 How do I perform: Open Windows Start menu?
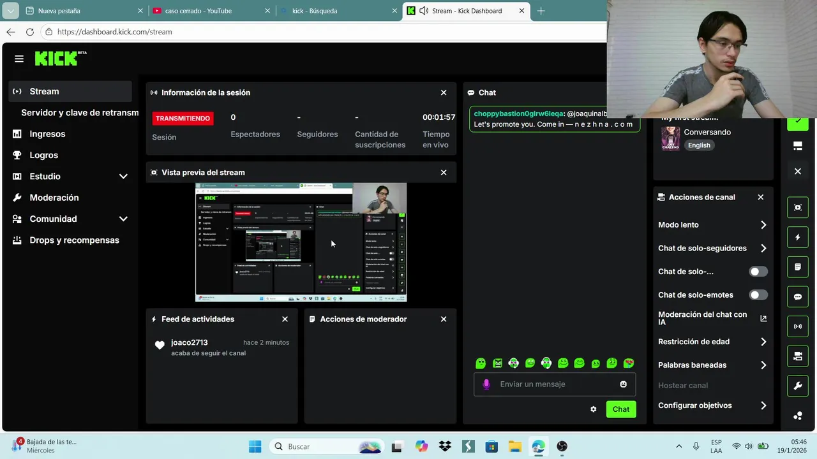[255, 446]
